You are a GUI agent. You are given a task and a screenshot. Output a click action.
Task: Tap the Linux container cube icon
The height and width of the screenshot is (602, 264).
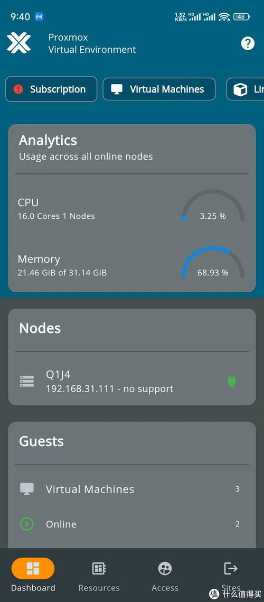(x=240, y=89)
